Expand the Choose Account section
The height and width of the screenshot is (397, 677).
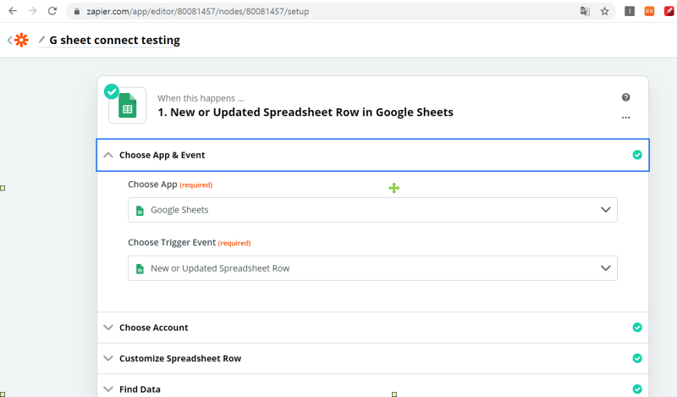(x=372, y=328)
